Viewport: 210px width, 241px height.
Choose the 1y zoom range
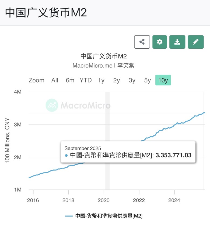point(101,80)
